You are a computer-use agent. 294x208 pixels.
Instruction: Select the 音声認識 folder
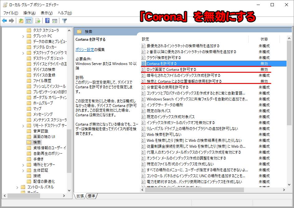(x=41, y=131)
